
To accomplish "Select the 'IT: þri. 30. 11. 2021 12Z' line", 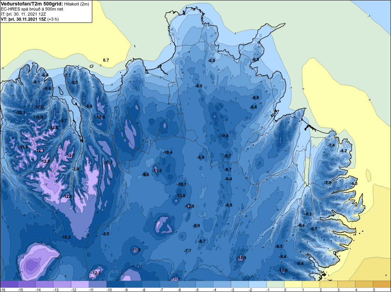I will click(23, 14).
